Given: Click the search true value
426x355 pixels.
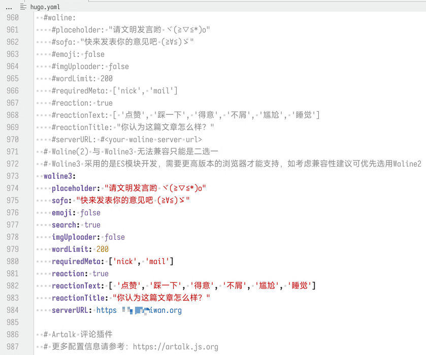Looking at the screenshot, I should (x=92, y=225).
